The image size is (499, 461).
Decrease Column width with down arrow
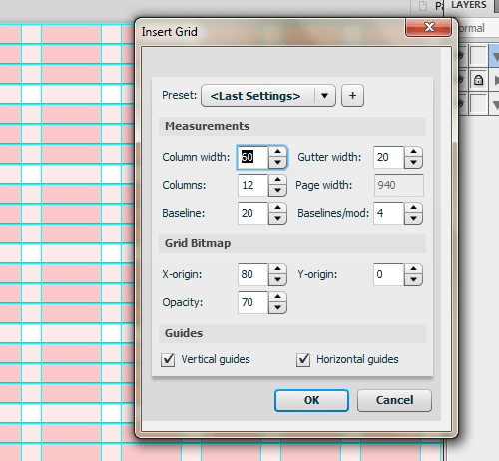point(277,163)
